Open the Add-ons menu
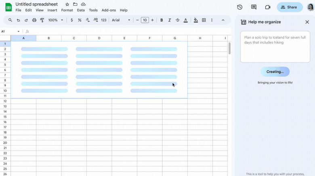Screen dimensions: 315x176 click(x=108, y=10)
